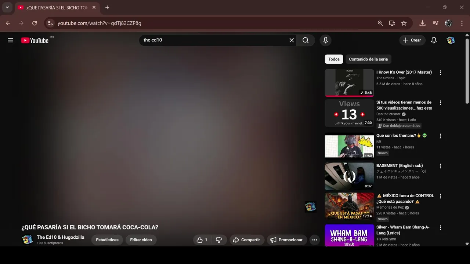
Task: Click the Crear button
Action: (x=412, y=40)
